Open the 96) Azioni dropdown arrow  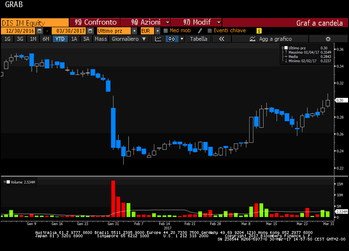pyautogui.click(x=167, y=22)
